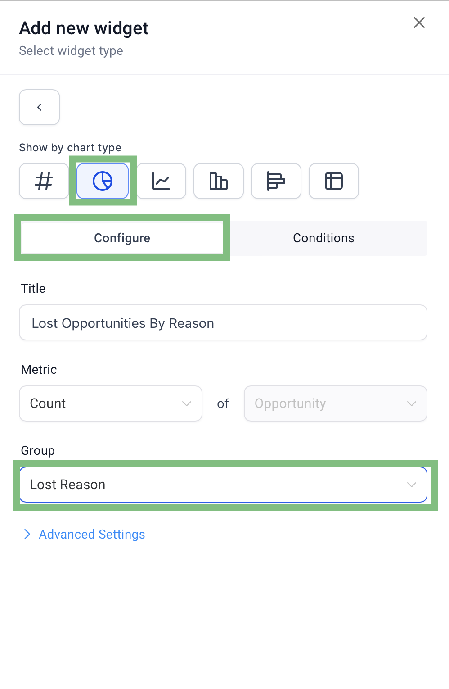
Task: Open the Conditions tab
Action: pos(323,238)
